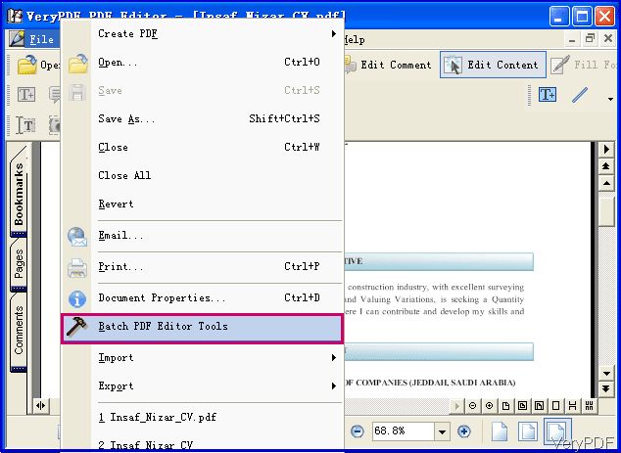Screen dimensions: 621x453
Task: Click the Edit Content toolbar button
Action: (x=493, y=65)
